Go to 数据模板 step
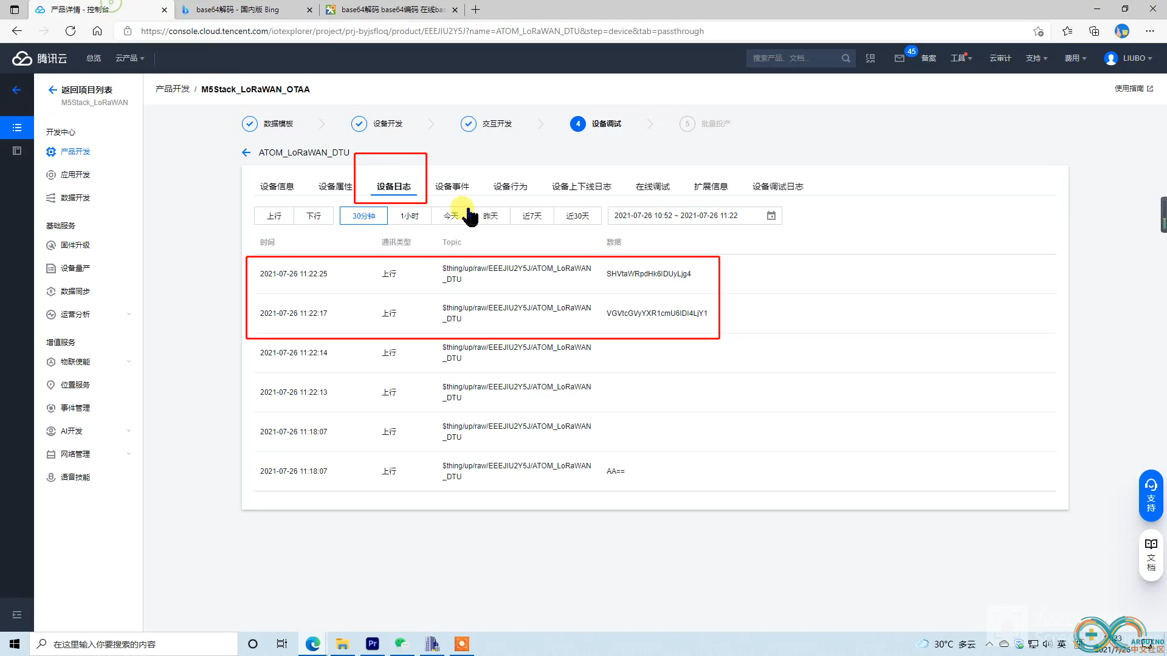 (x=267, y=124)
